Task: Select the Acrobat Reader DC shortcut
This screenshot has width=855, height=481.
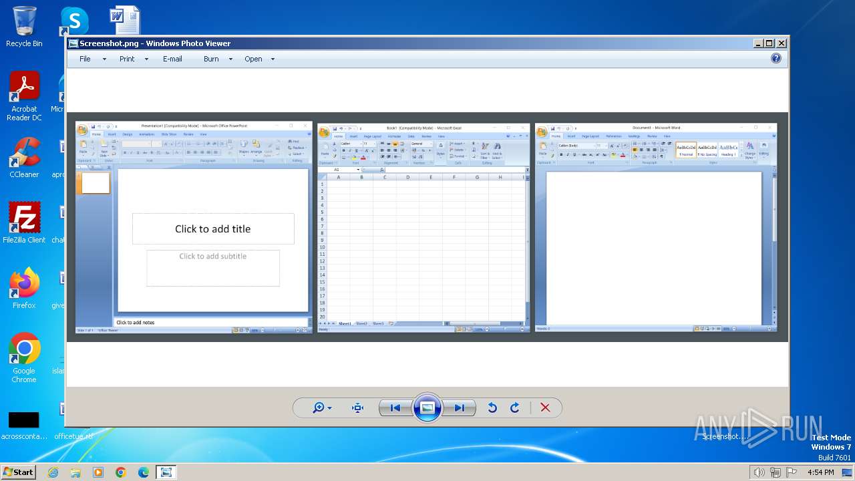Action: (x=24, y=96)
